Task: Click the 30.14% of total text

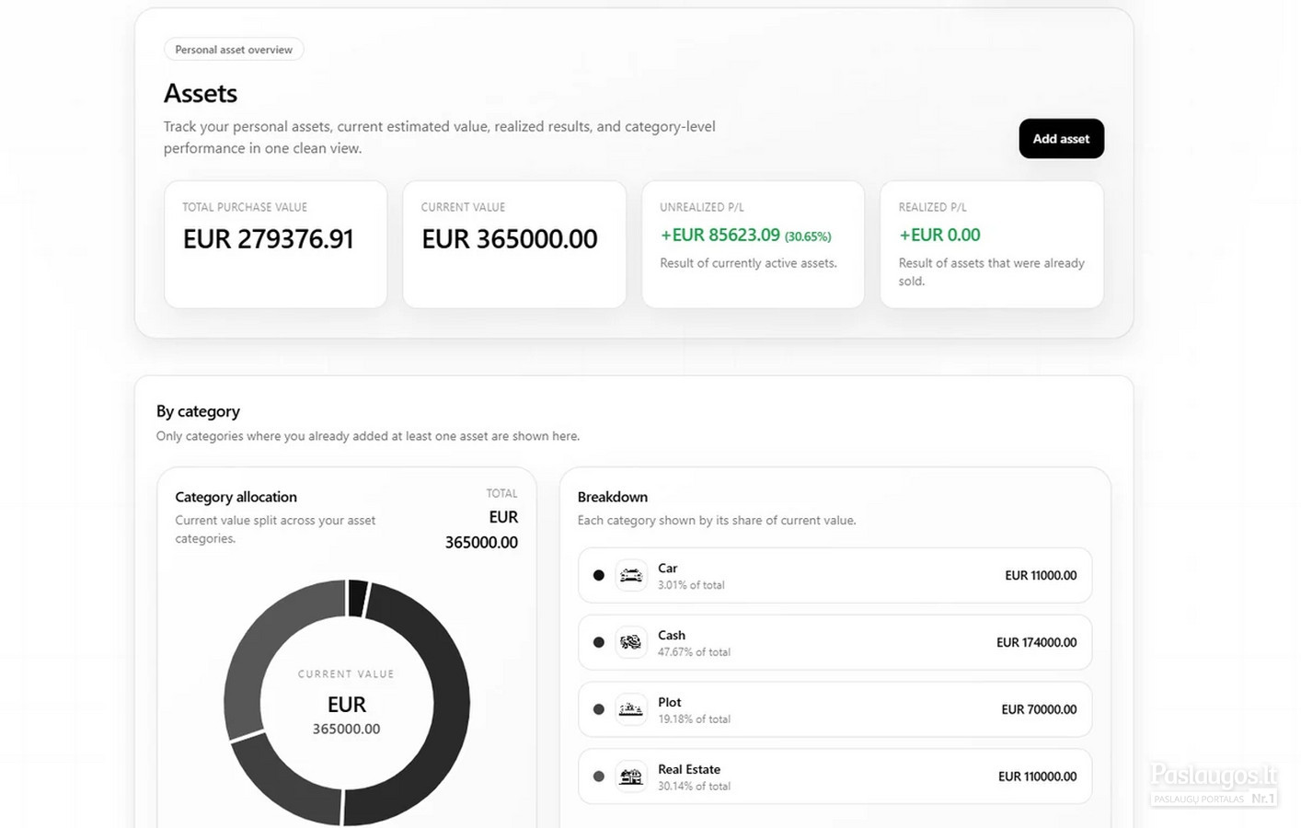Action: click(x=694, y=787)
